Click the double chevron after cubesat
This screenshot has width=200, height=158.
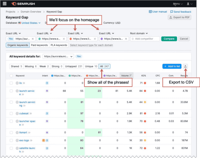pyautogui.click(x=31, y=113)
